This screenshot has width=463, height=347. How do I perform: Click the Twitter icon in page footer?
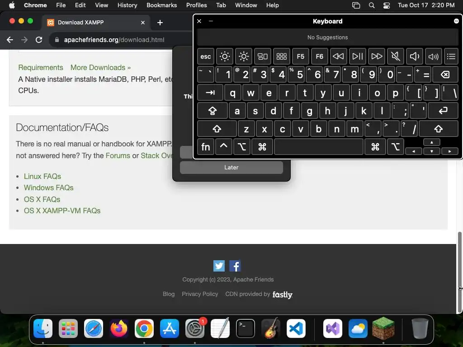click(219, 266)
